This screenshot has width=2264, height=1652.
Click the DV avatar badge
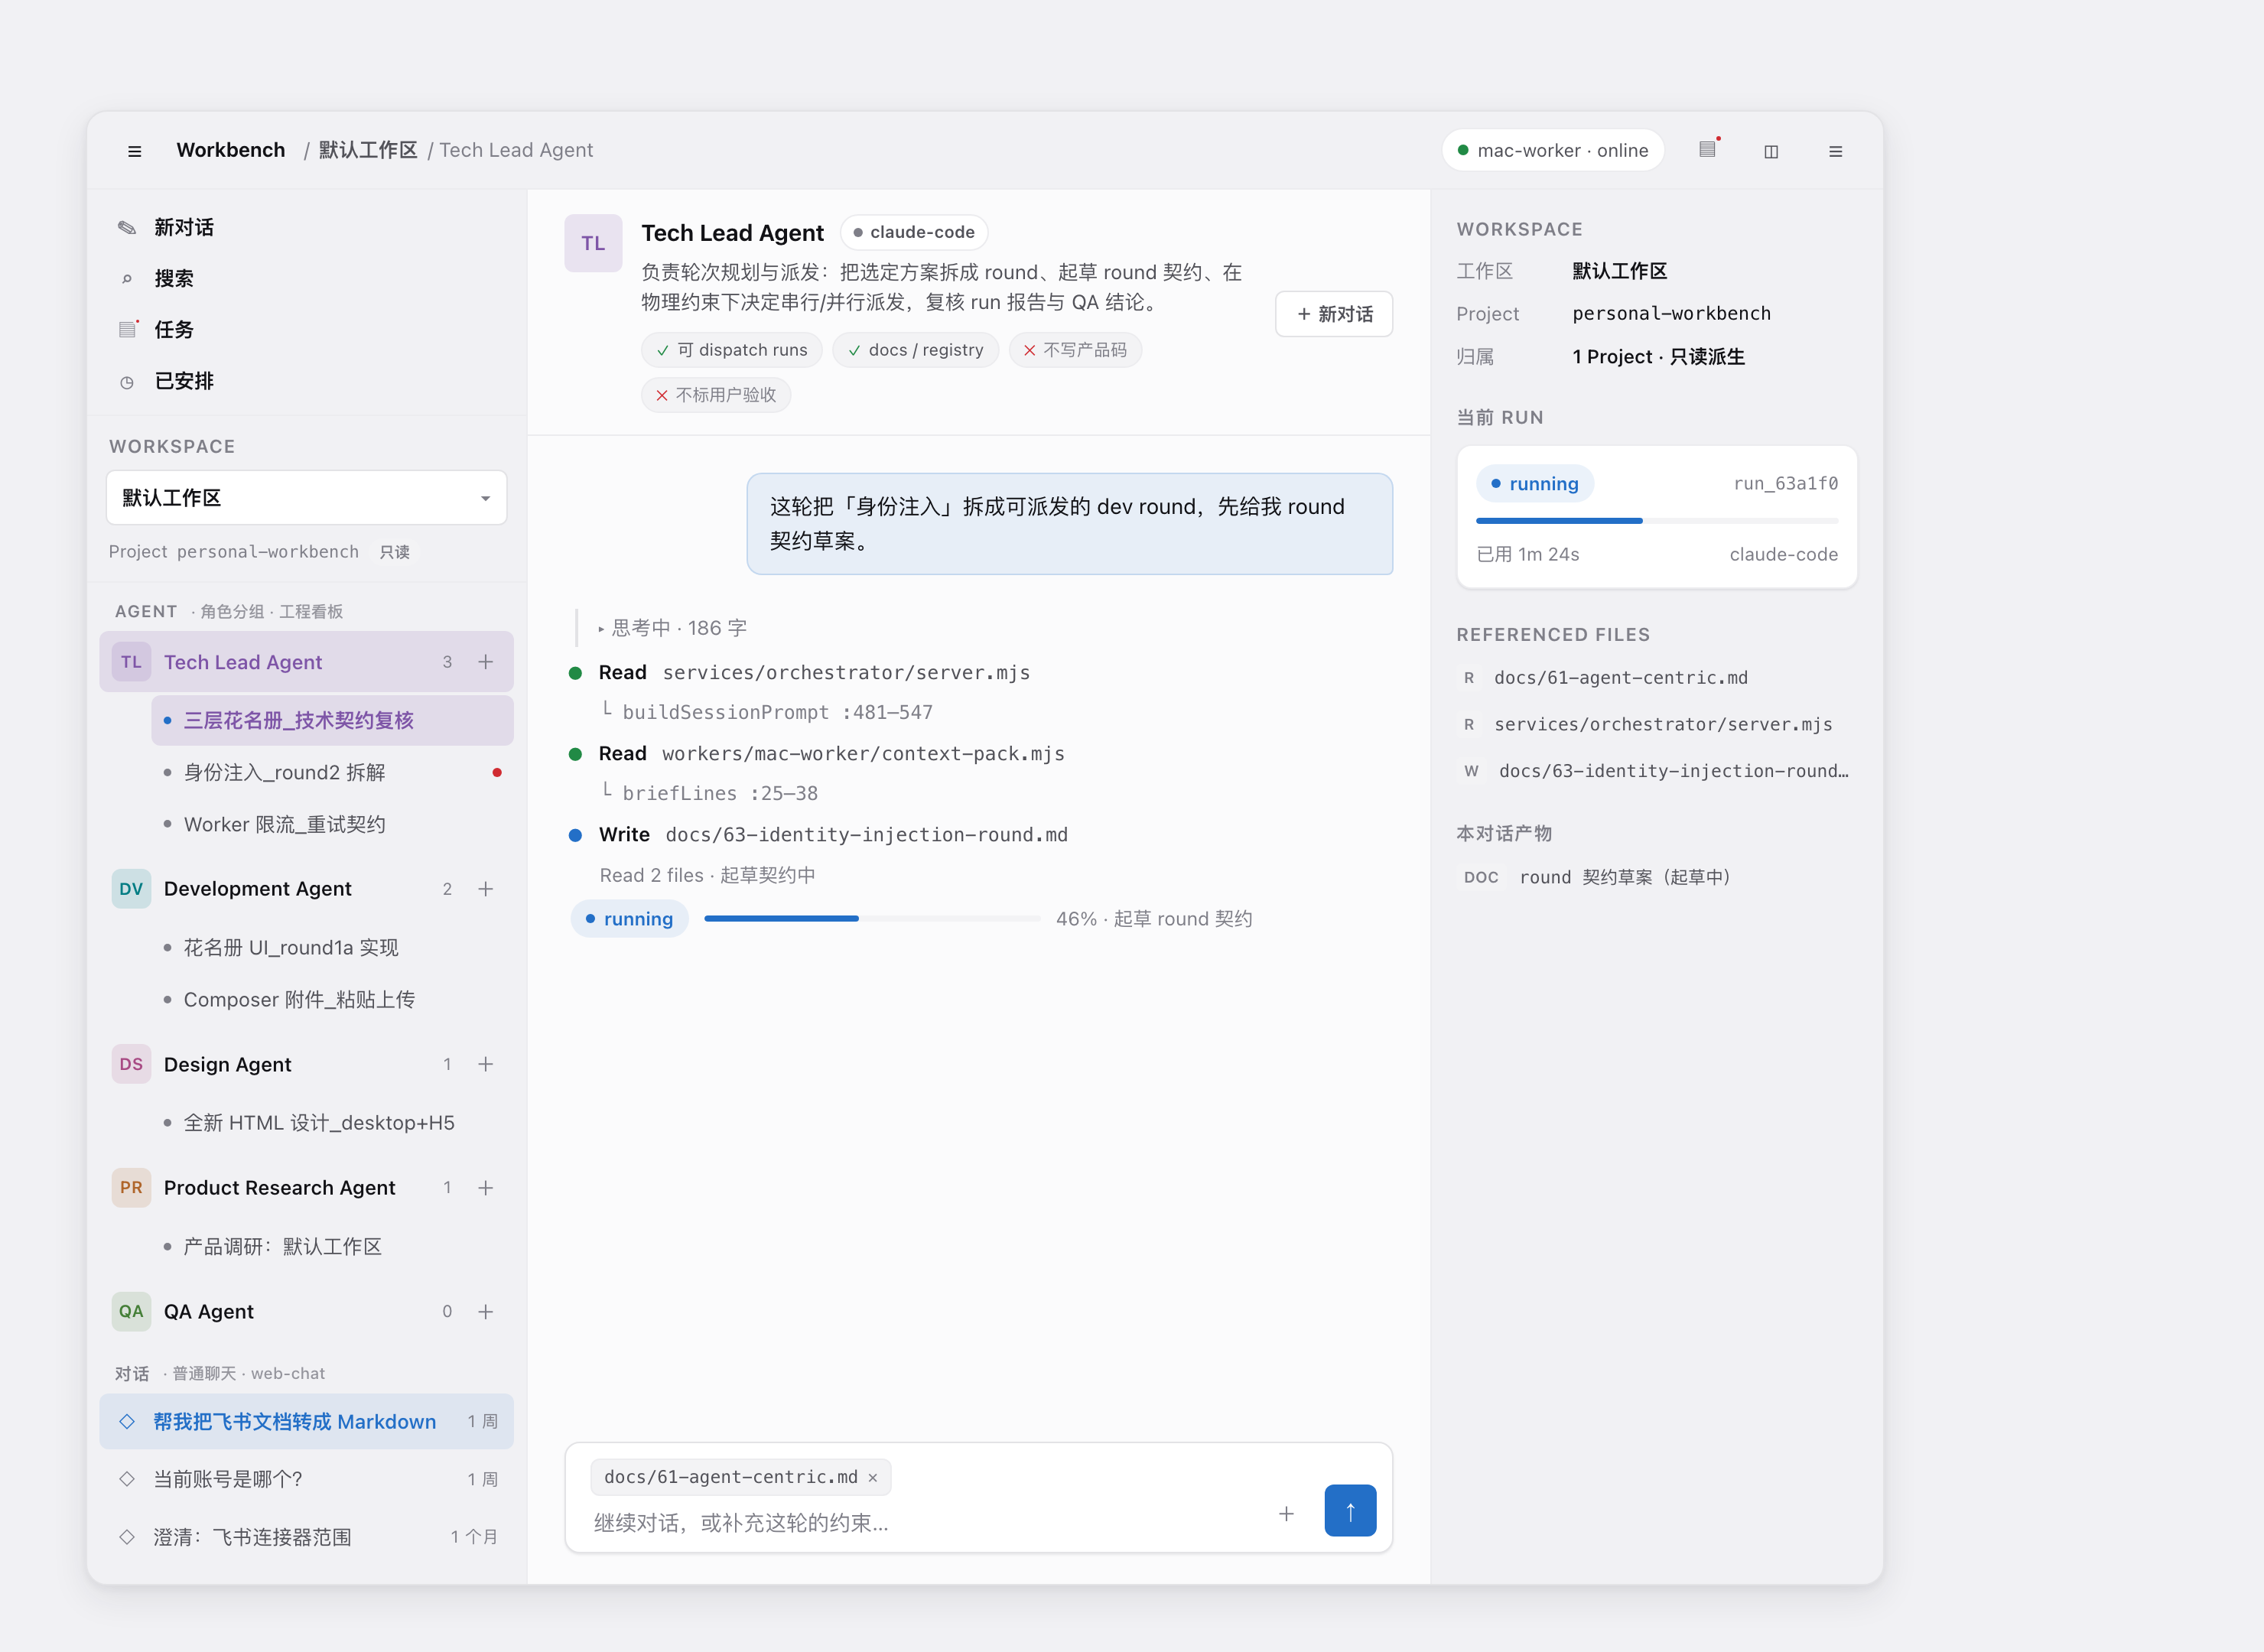click(131, 889)
